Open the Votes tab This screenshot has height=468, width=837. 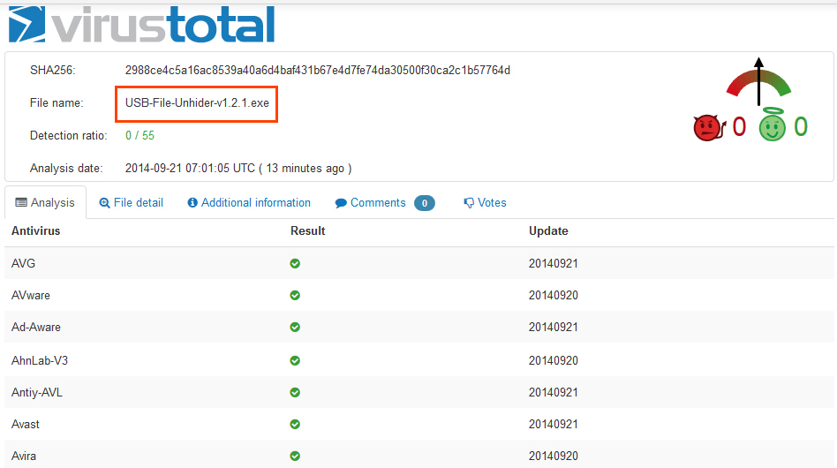[486, 203]
